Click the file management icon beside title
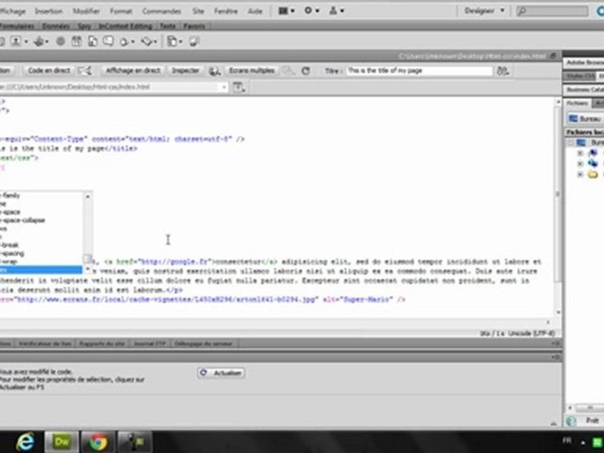Viewport: 604px width, 453px height. pos(503,70)
